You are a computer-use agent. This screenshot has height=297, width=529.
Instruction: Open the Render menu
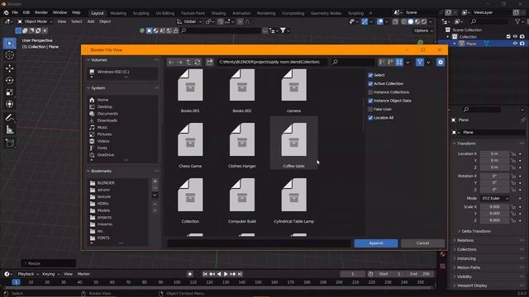coord(41,12)
